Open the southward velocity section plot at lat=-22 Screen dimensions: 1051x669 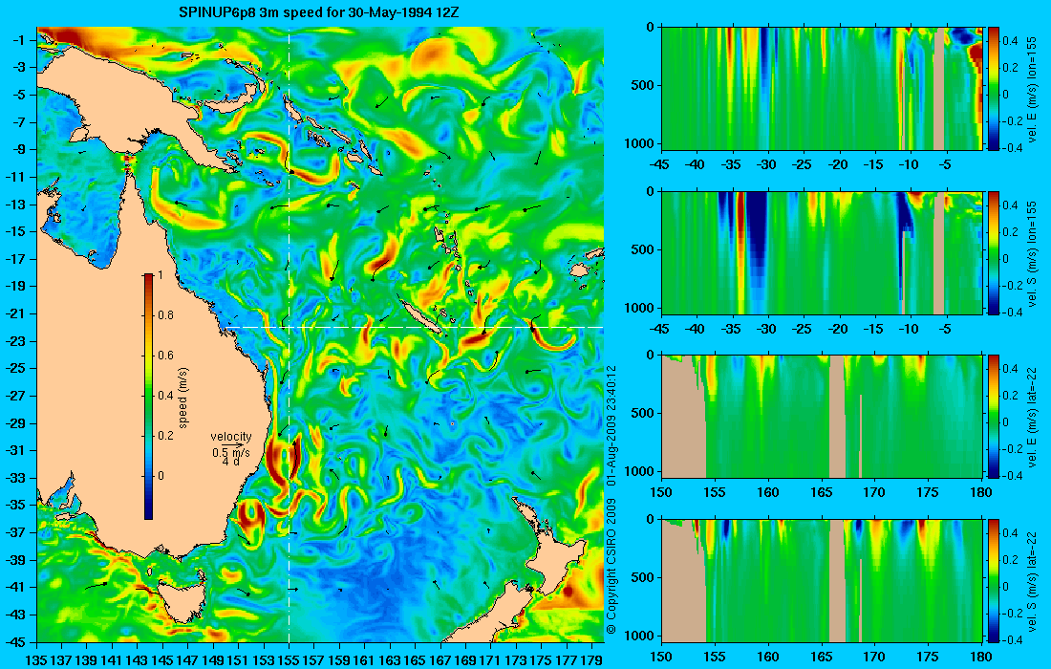point(822,580)
